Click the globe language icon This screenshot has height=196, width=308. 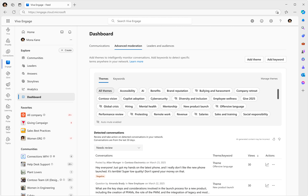pyautogui.click(x=252, y=21)
